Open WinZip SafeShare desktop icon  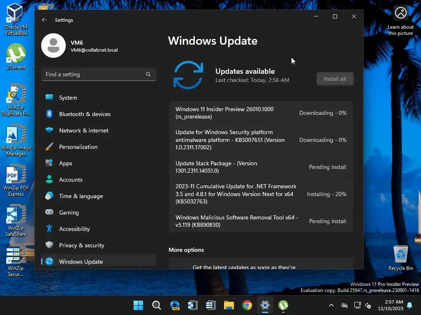point(16,220)
